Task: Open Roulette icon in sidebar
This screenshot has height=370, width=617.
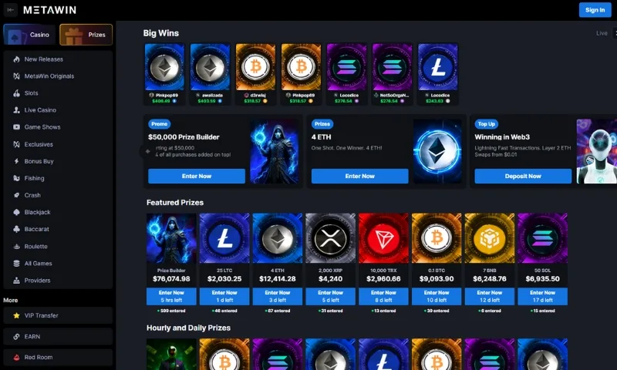Action: pos(16,247)
